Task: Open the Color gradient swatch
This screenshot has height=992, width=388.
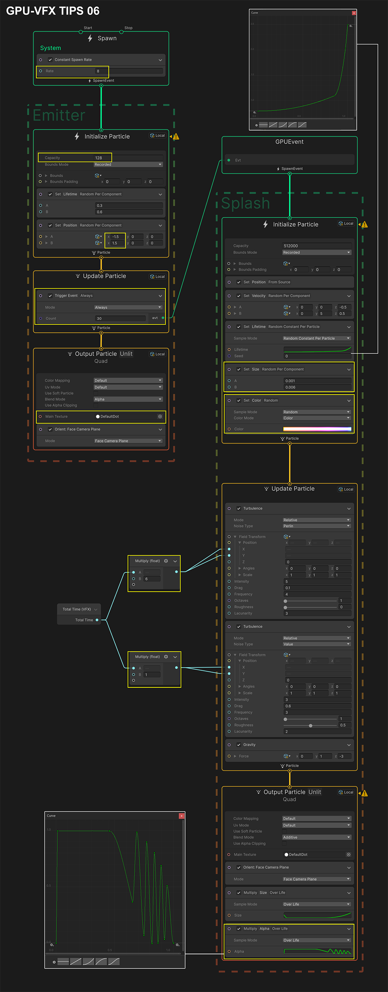Action: click(317, 429)
